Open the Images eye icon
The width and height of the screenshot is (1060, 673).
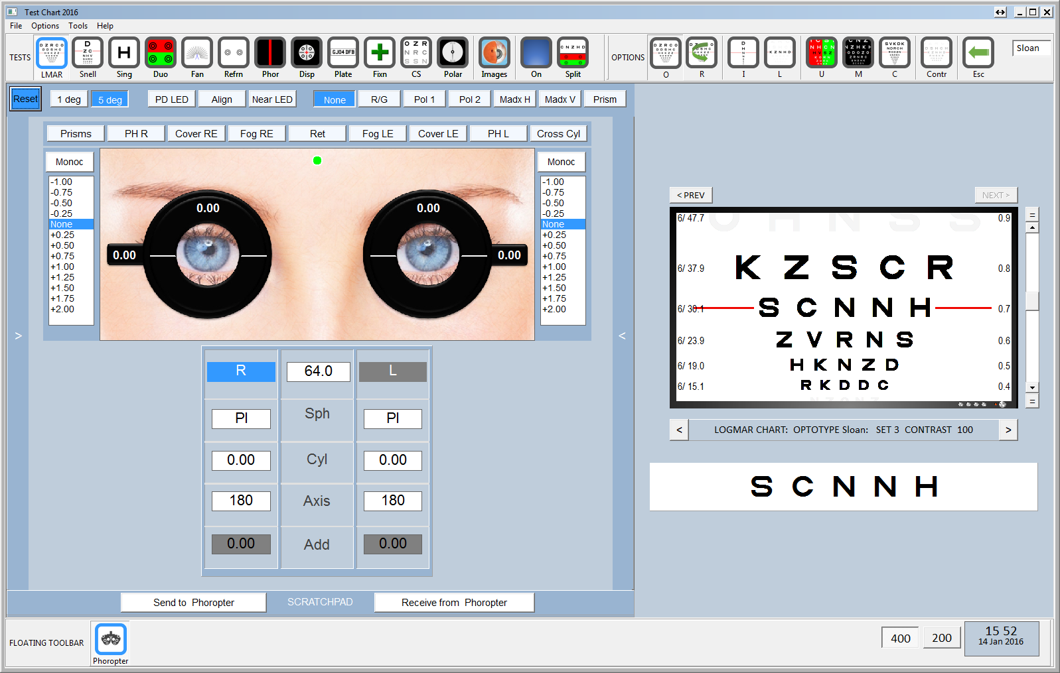pyautogui.click(x=494, y=53)
